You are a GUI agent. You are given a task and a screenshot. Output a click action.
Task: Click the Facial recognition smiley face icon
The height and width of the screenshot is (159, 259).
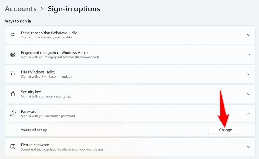point(13,35)
